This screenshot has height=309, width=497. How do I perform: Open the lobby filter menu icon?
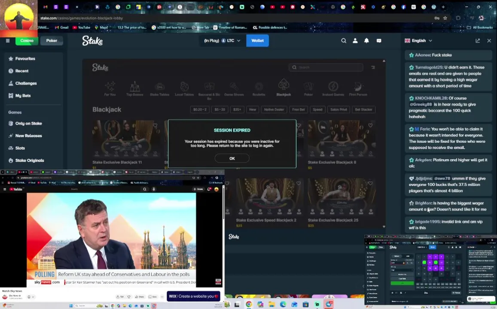coord(373,67)
